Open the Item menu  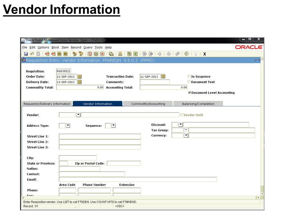point(65,47)
